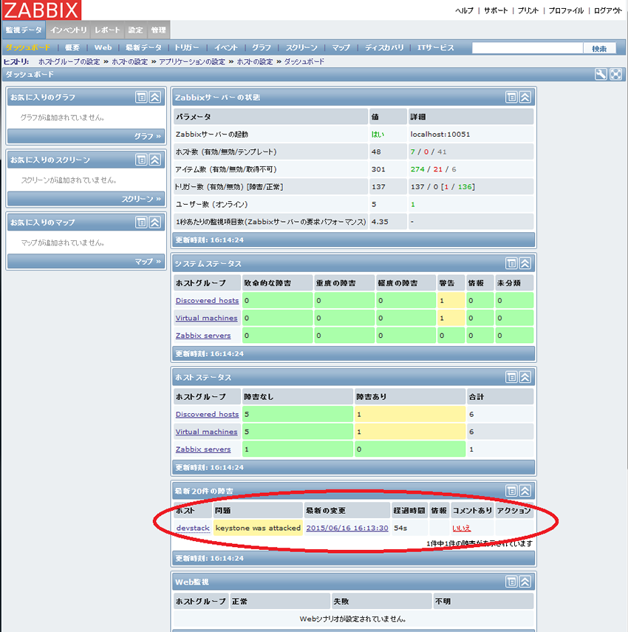Select the レポート main tab
This screenshot has width=628, height=632.
108,30
